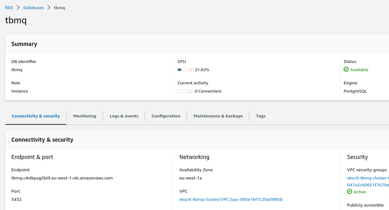
Task: Switch to the Monitoring tab
Action: tap(84, 116)
